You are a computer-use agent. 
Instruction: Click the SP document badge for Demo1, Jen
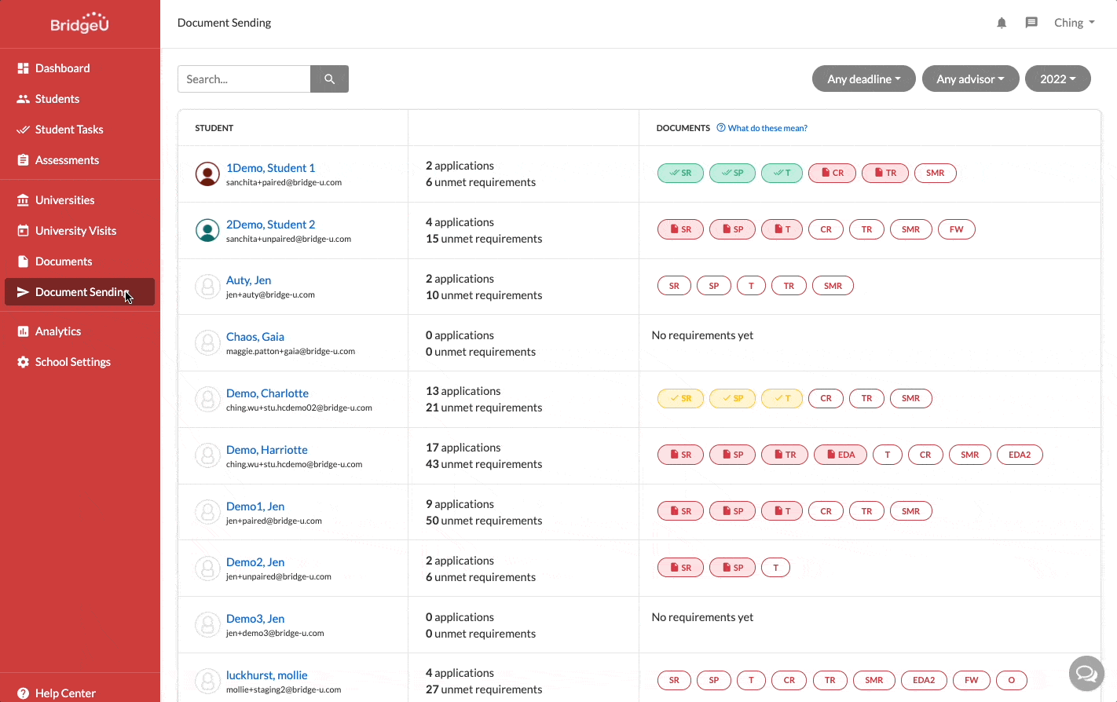point(732,511)
